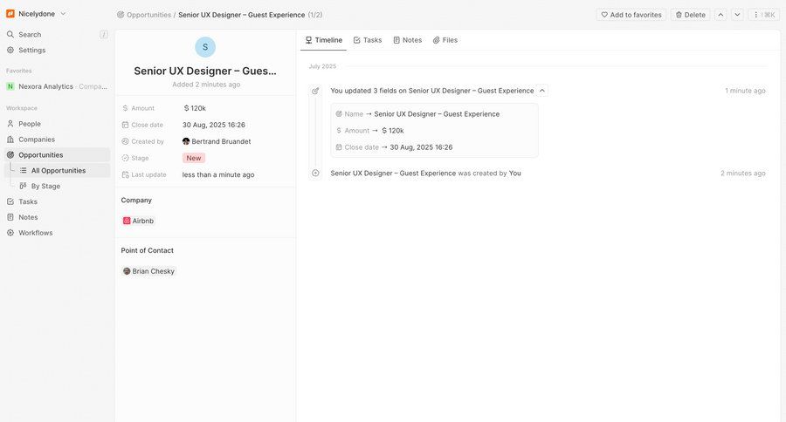The height and width of the screenshot is (422, 786).
Task: Click the People person icon
Action: [x=10, y=124]
